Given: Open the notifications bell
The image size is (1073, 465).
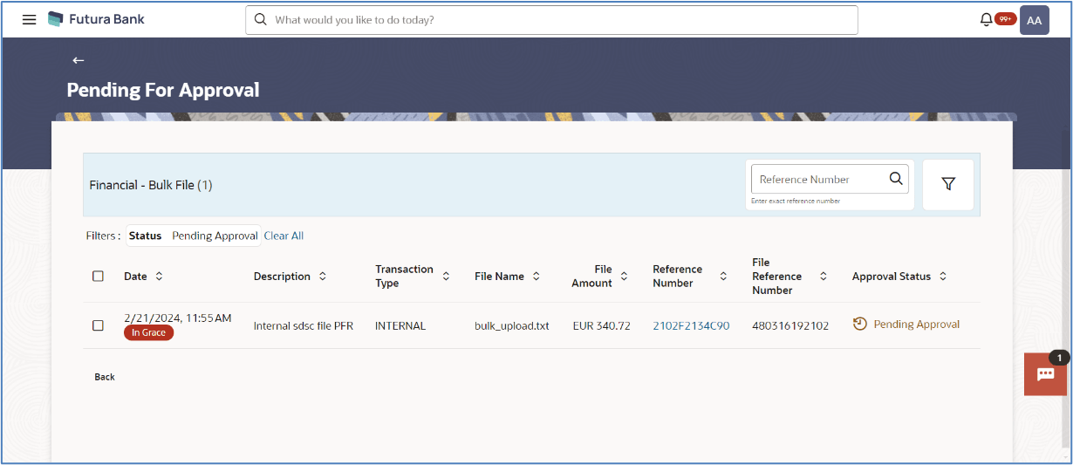Looking at the screenshot, I should [x=987, y=19].
